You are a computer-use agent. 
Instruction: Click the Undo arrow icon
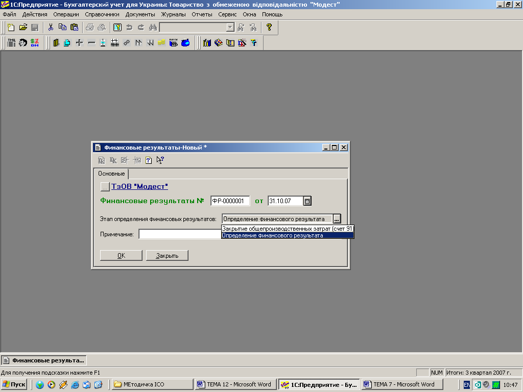(129, 28)
